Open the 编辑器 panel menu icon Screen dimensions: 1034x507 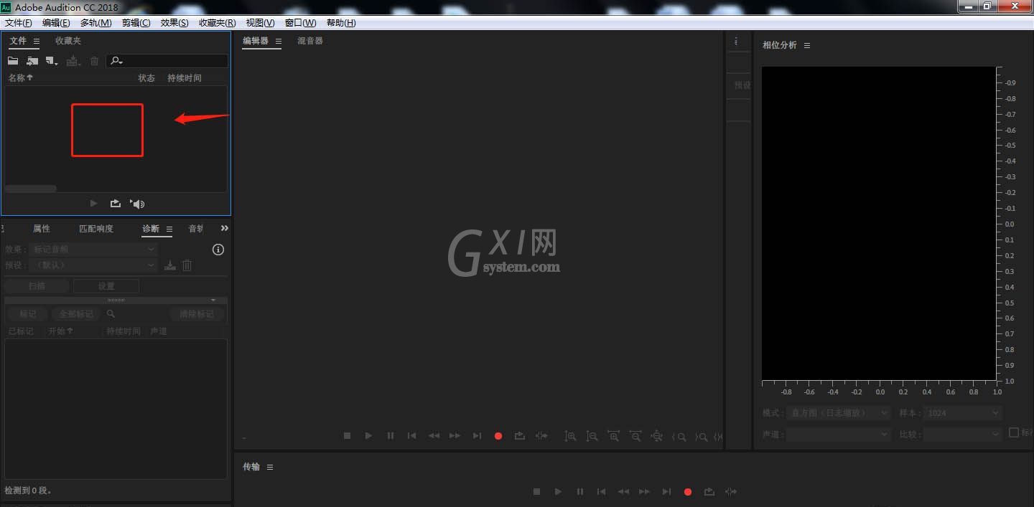click(x=279, y=41)
